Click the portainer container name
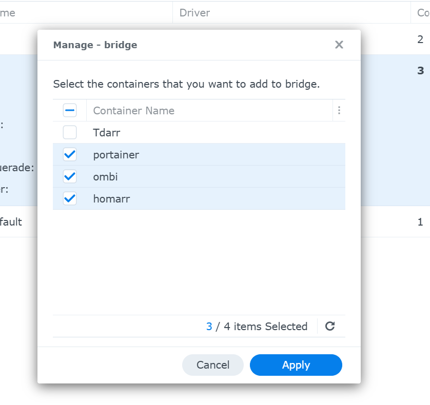The height and width of the screenshot is (405, 430). point(116,155)
